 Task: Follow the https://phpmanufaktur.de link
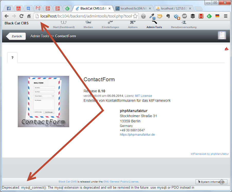point(137,135)
